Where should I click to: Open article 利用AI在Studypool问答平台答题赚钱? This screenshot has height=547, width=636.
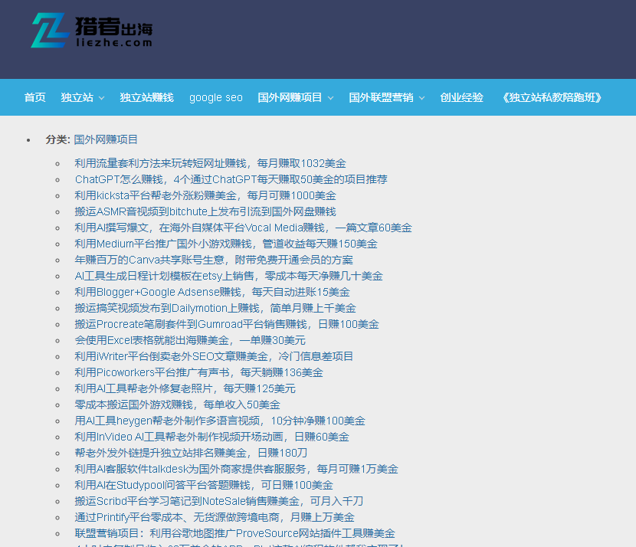[204, 485]
